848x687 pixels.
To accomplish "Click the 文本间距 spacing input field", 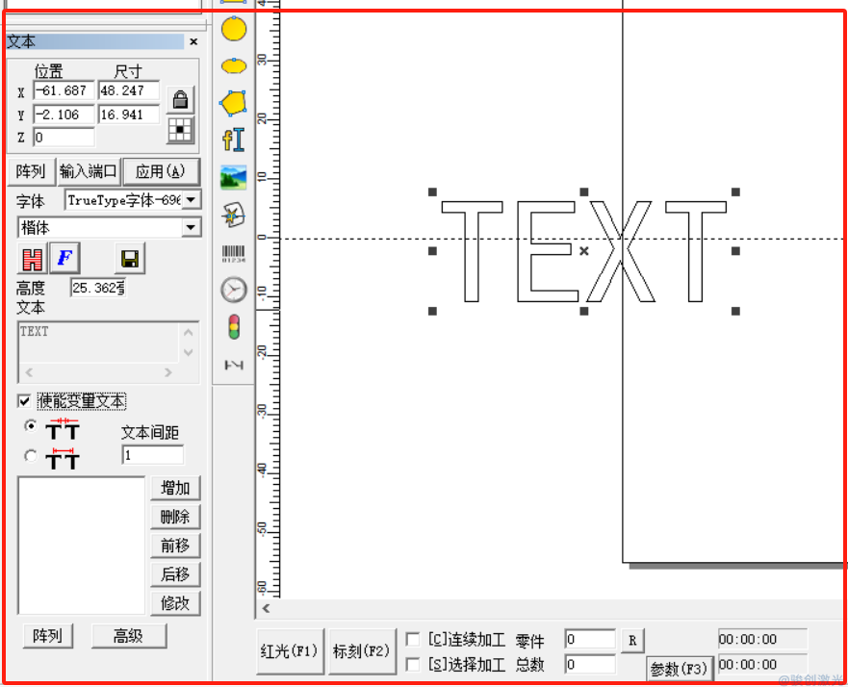I will coord(153,455).
